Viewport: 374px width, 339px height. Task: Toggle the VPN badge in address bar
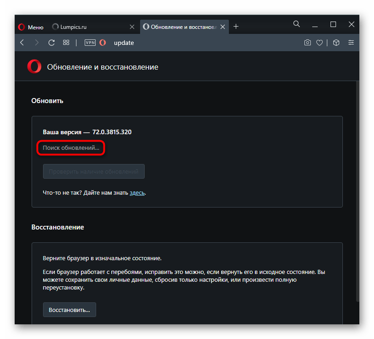pyautogui.click(x=90, y=43)
